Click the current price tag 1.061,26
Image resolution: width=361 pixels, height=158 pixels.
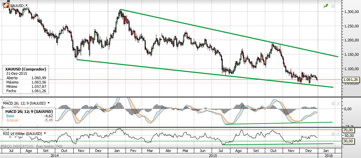[351, 80]
